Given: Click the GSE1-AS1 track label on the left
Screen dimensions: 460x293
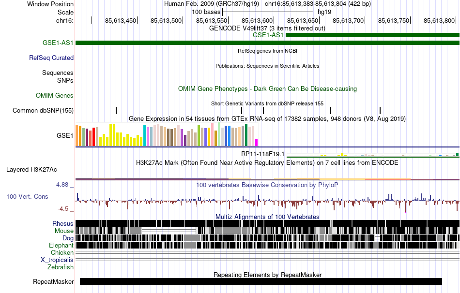Looking at the screenshot, I should [58, 43].
